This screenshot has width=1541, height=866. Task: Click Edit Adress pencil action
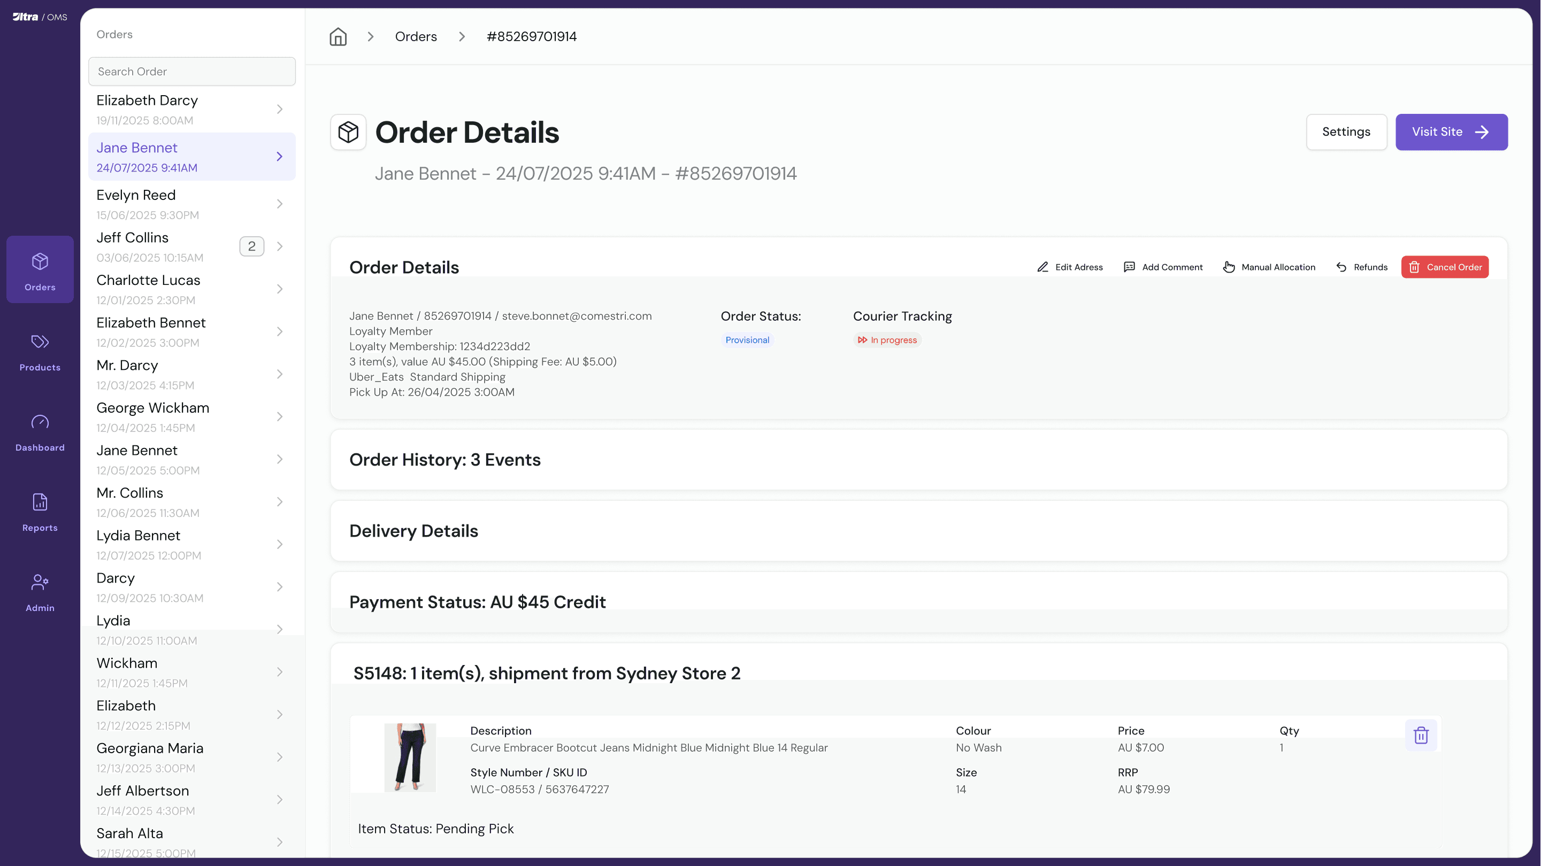[1070, 267]
